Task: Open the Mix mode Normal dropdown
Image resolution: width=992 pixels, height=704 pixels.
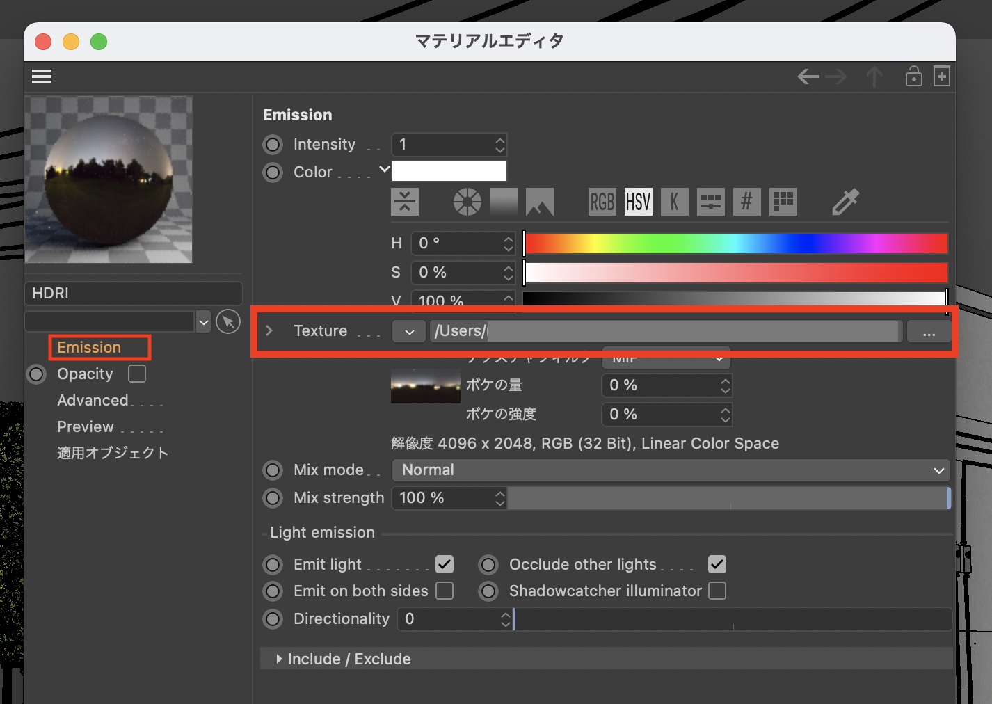Action: [671, 470]
